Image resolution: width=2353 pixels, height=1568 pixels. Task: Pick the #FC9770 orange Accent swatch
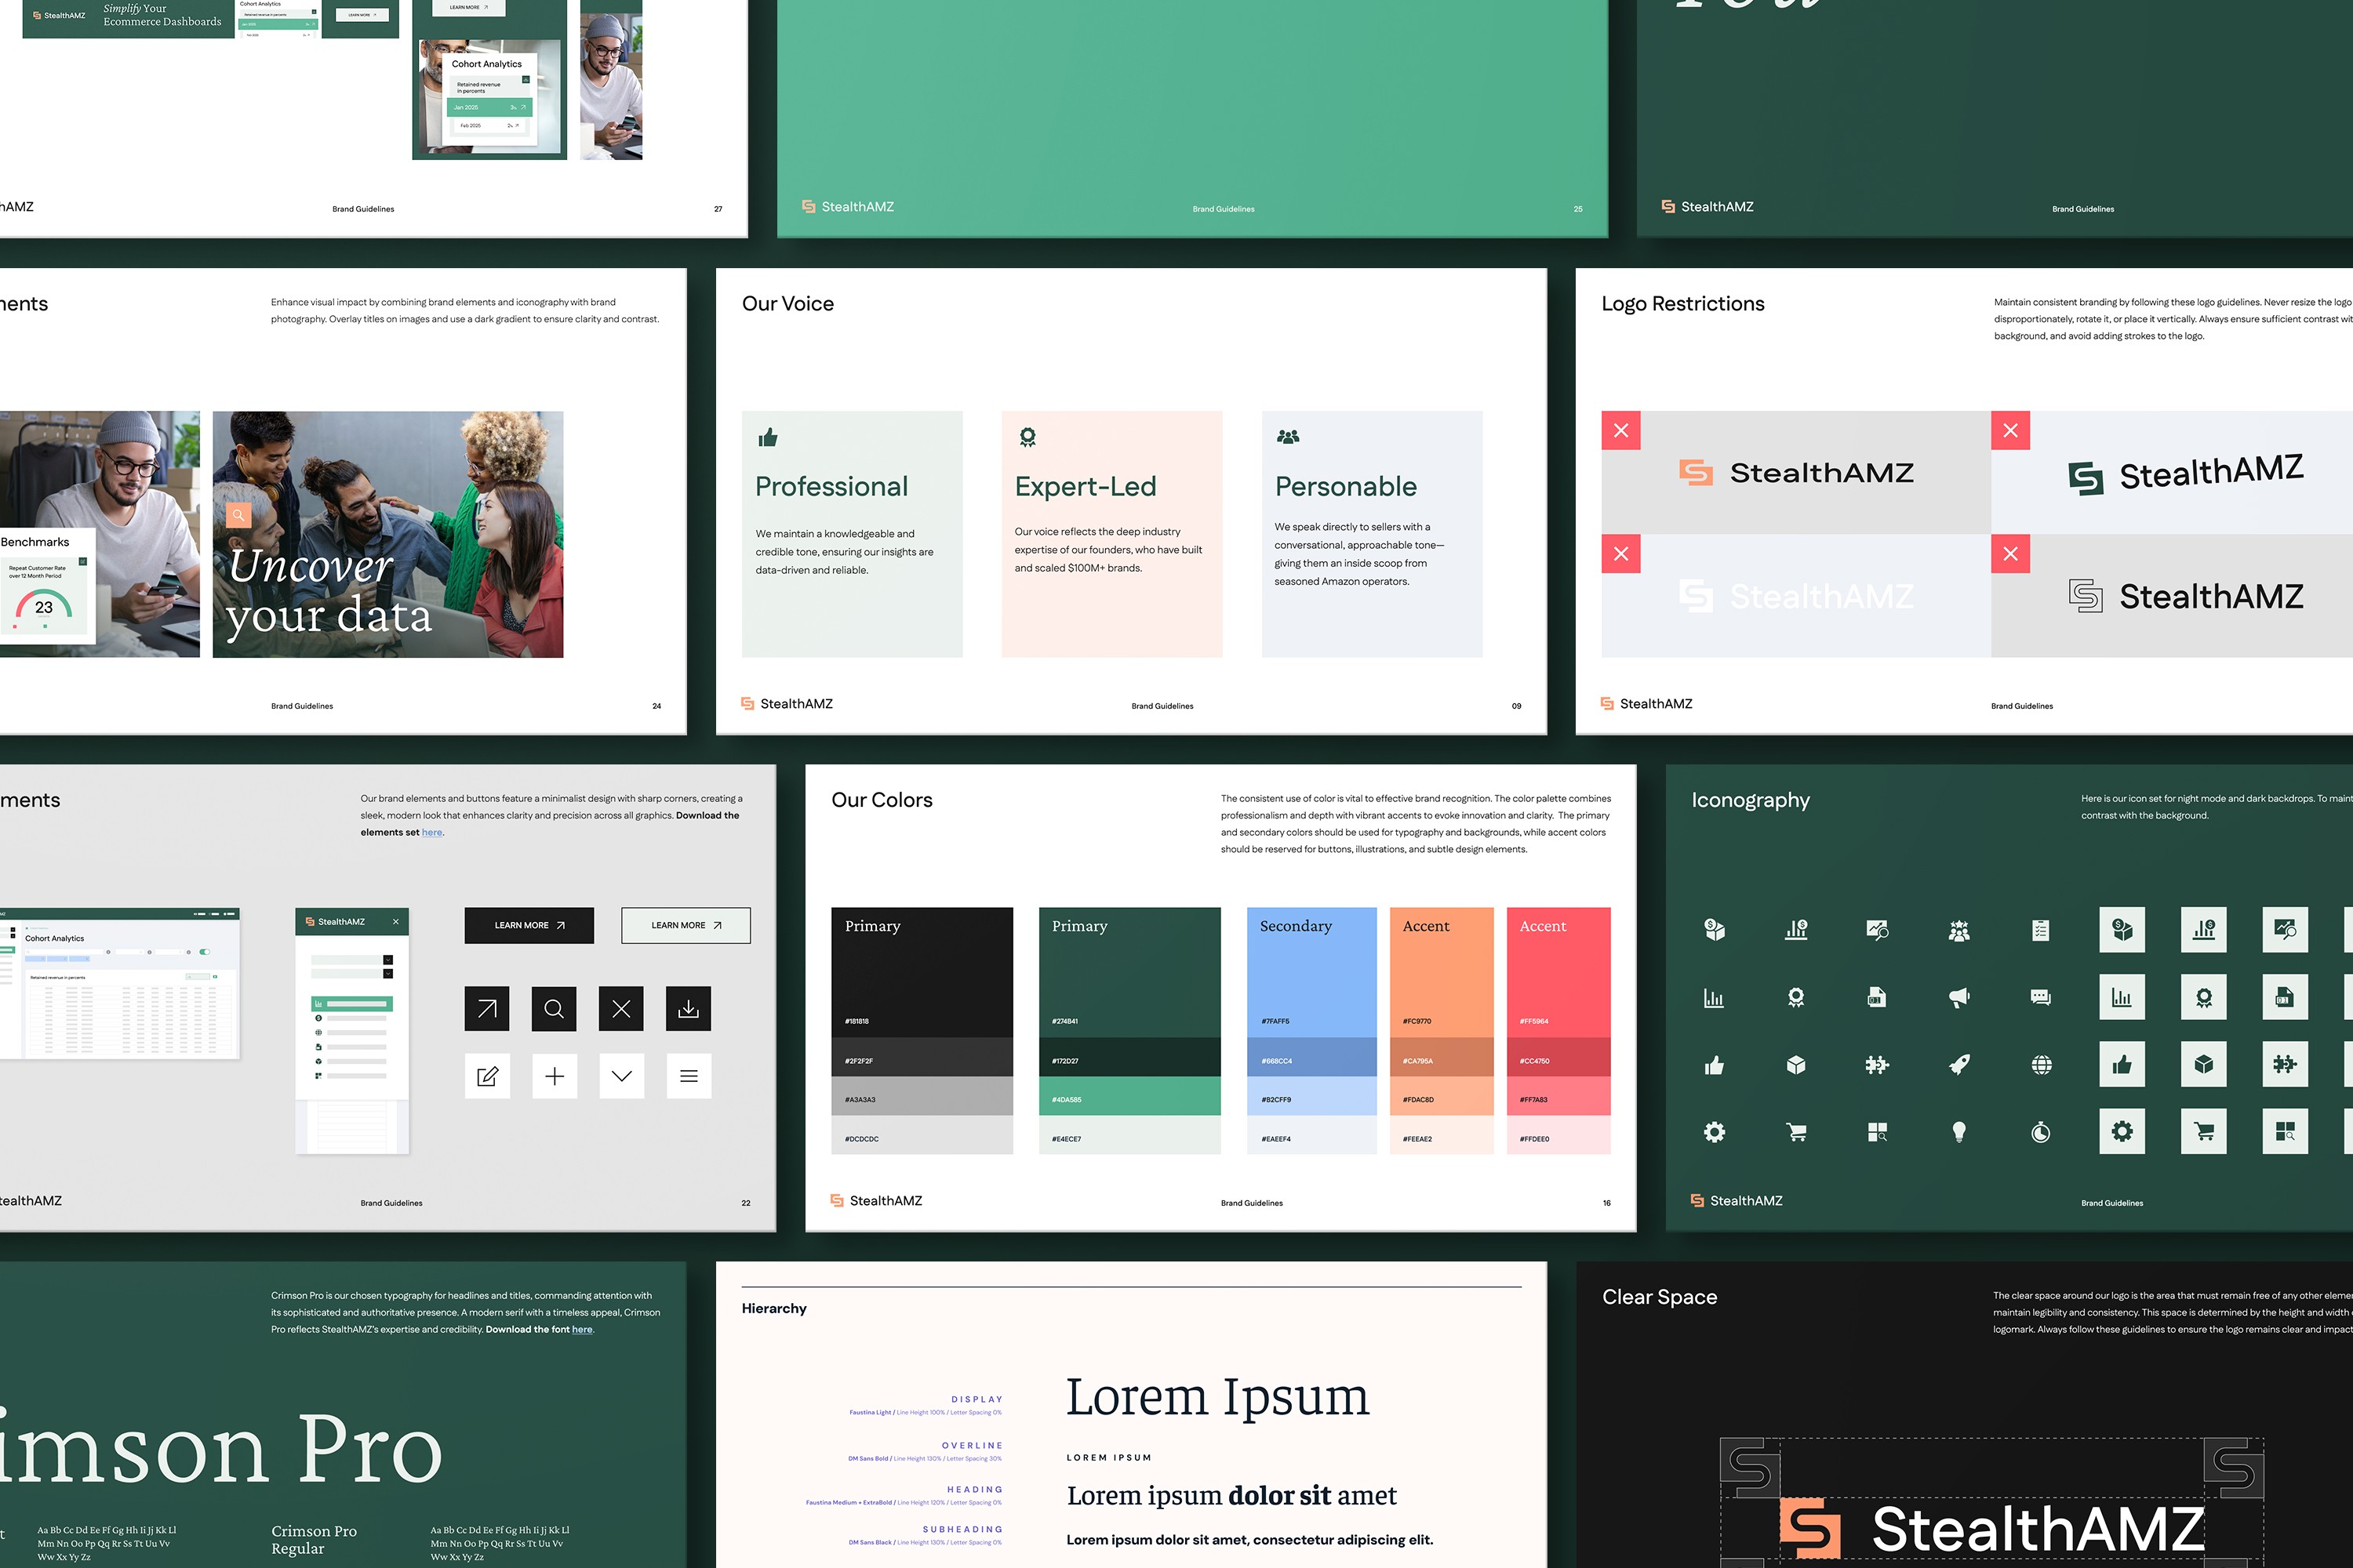[1442, 972]
